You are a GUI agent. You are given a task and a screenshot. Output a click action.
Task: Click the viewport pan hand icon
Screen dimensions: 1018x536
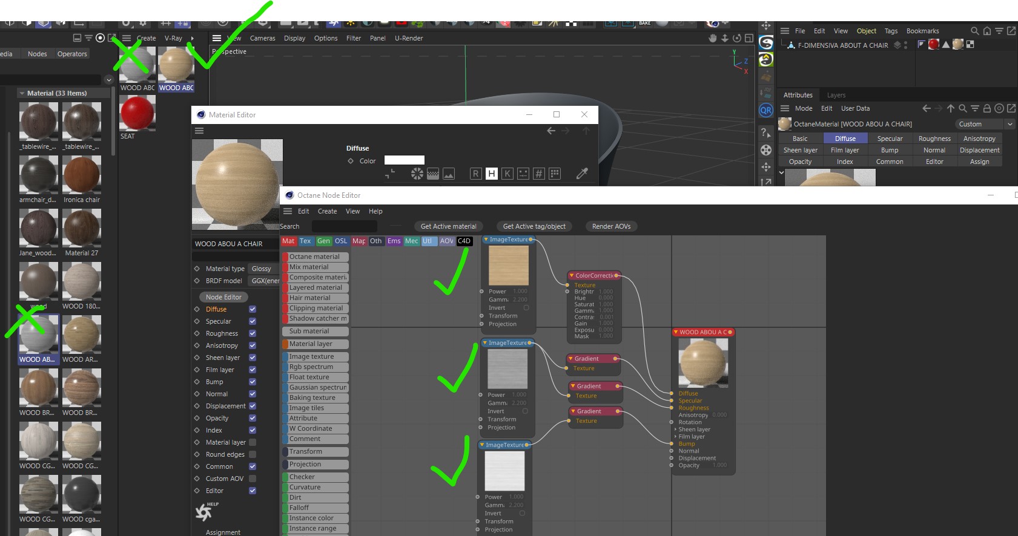[713, 38]
